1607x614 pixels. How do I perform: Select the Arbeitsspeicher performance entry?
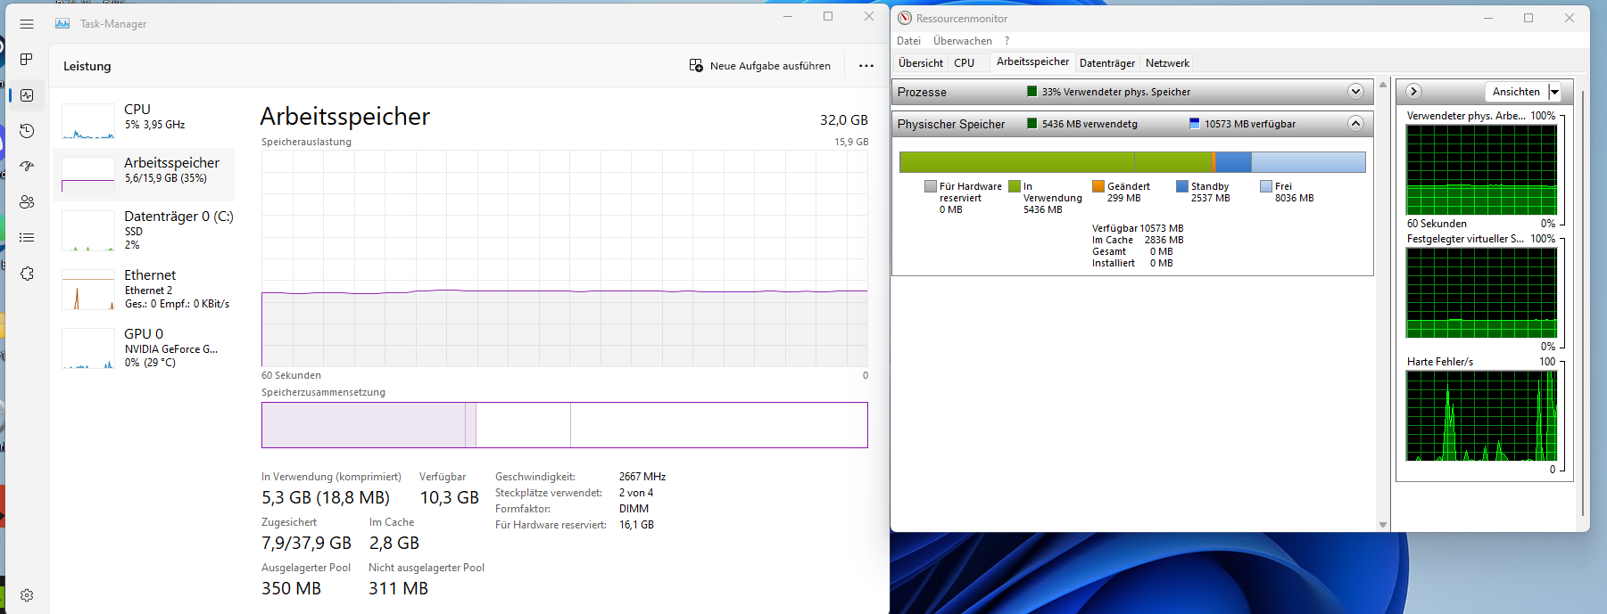[x=145, y=175]
